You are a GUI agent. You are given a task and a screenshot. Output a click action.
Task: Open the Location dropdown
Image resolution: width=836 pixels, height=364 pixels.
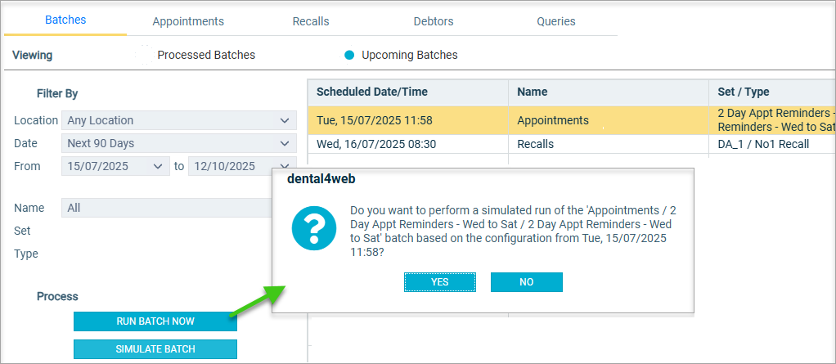pos(179,120)
